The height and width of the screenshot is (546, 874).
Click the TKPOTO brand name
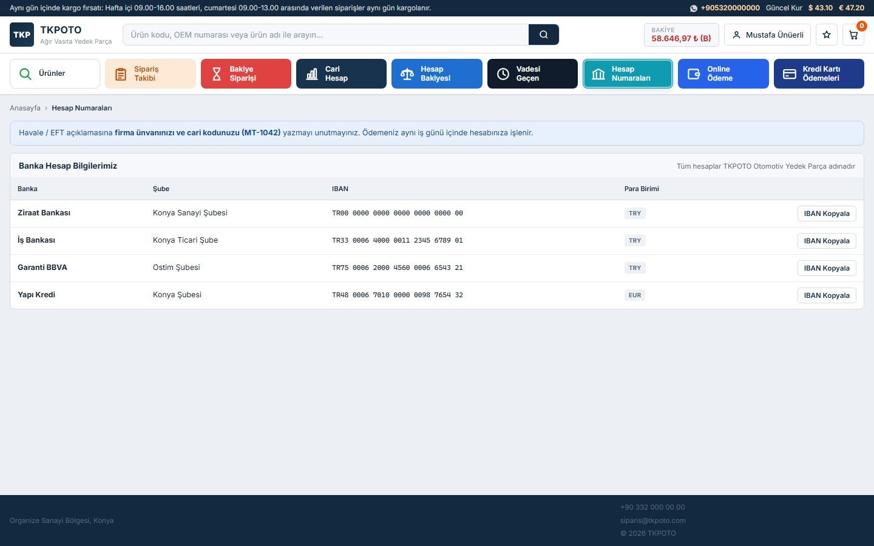[x=61, y=30]
